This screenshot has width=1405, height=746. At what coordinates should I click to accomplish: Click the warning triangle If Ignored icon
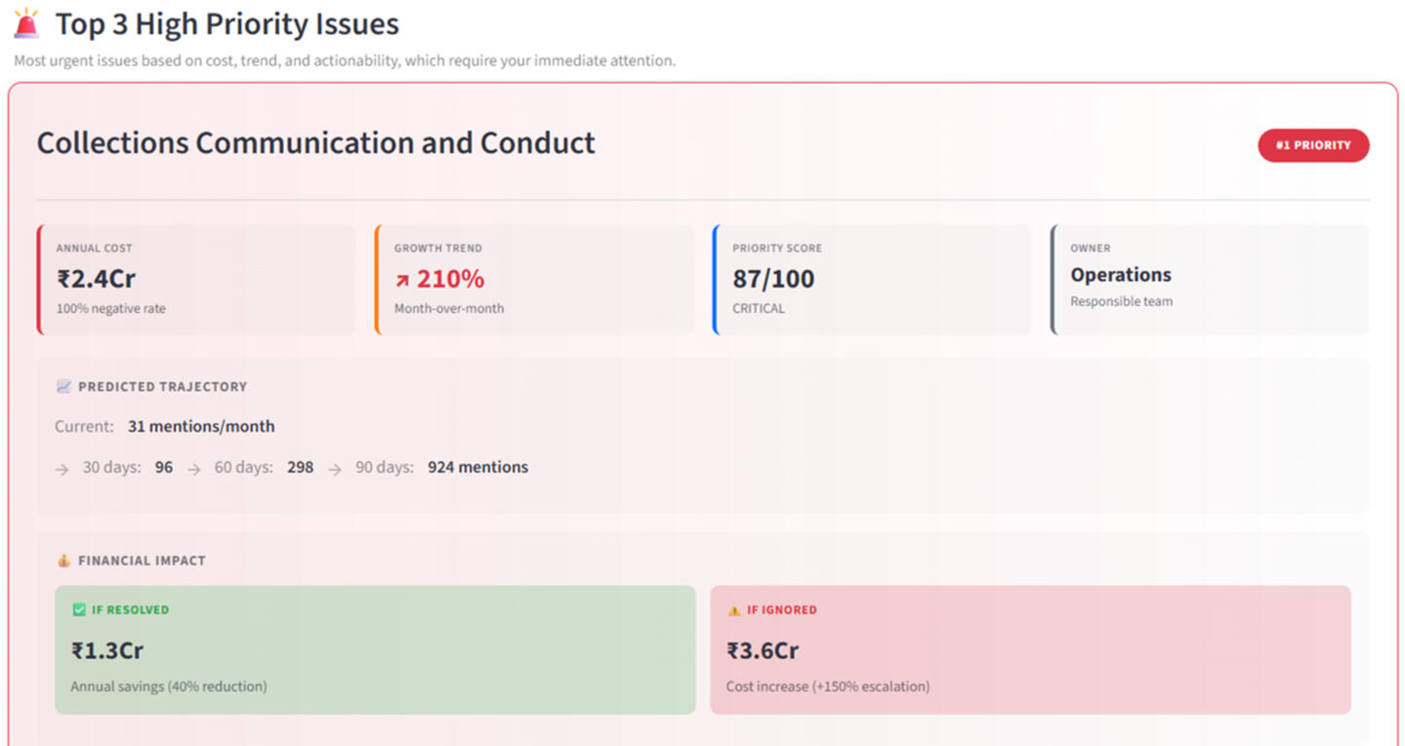pos(734,610)
